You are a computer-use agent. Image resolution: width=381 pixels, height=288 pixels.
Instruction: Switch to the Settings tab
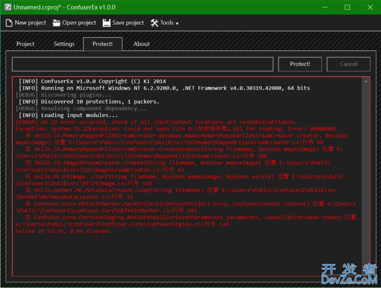pos(64,44)
